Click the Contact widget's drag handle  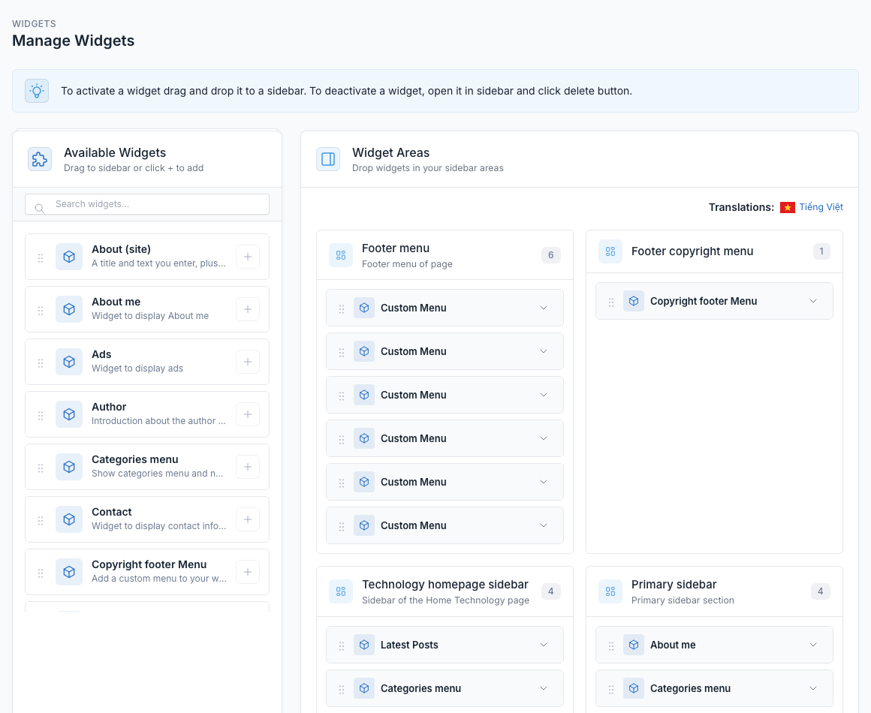41,520
